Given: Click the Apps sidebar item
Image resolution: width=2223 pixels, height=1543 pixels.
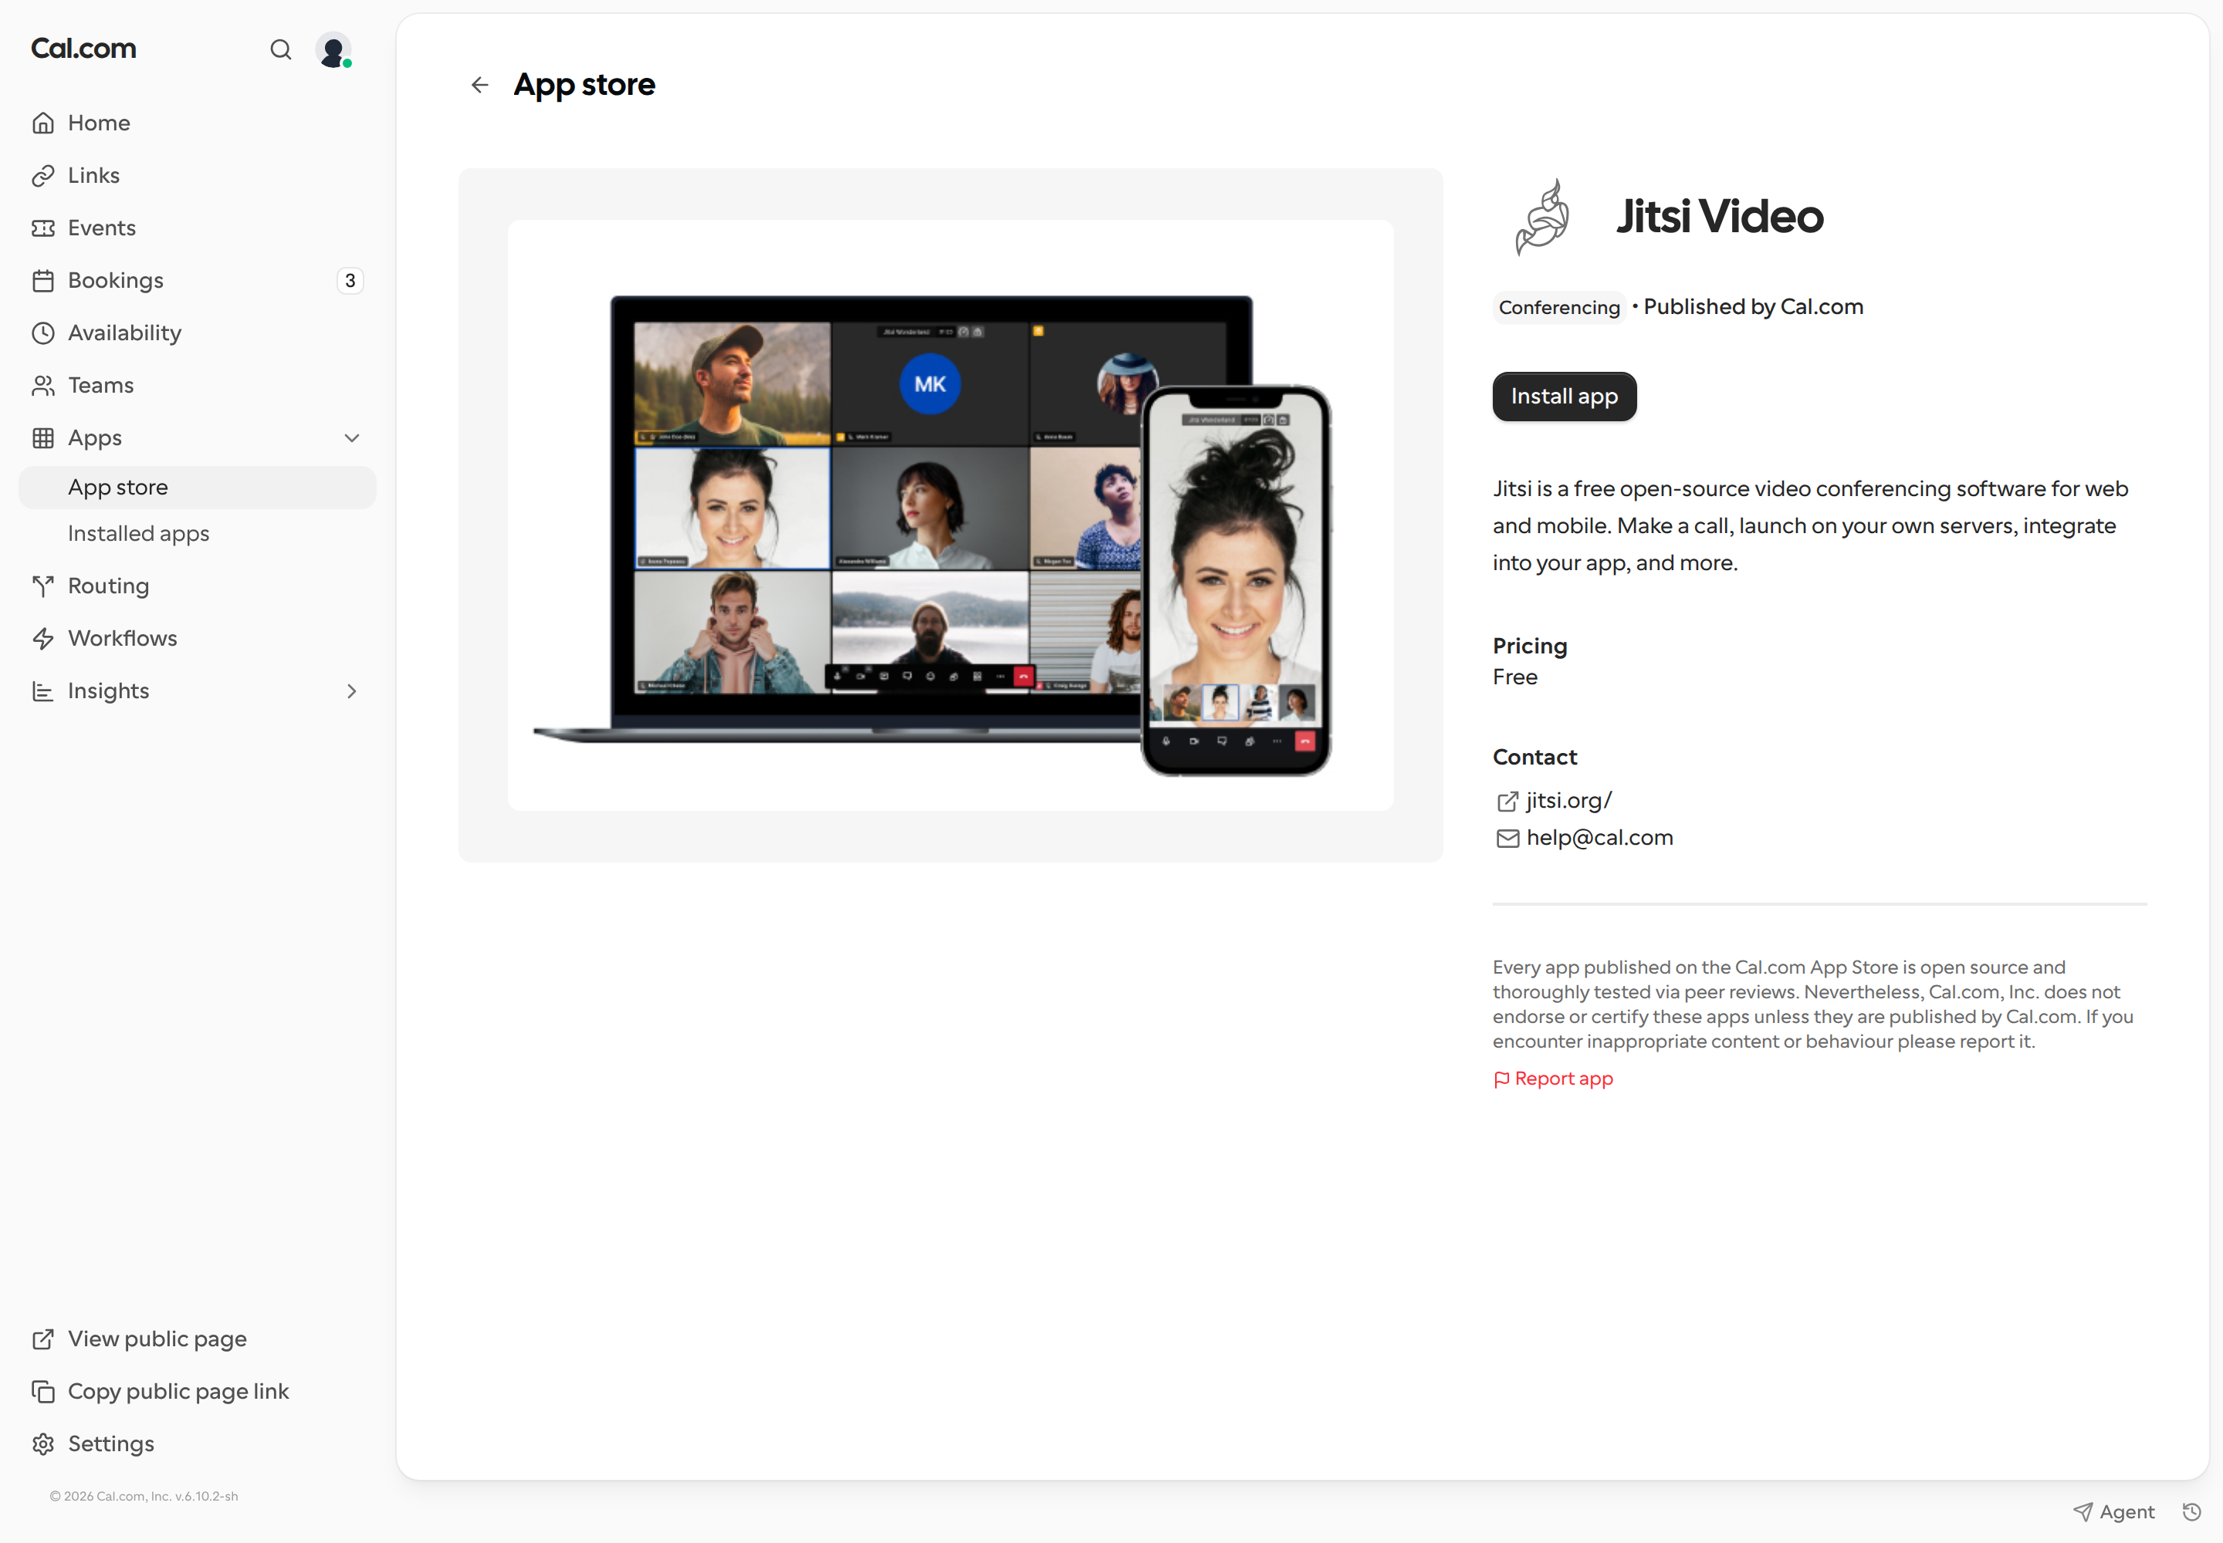Looking at the screenshot, I should (198, 437).
